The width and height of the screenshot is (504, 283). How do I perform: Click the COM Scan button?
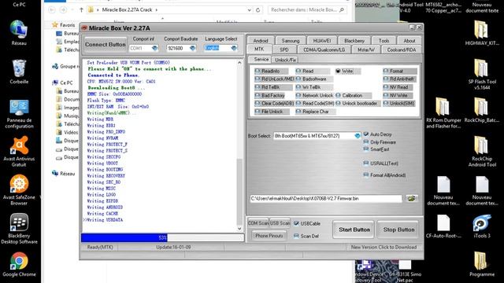258,223
